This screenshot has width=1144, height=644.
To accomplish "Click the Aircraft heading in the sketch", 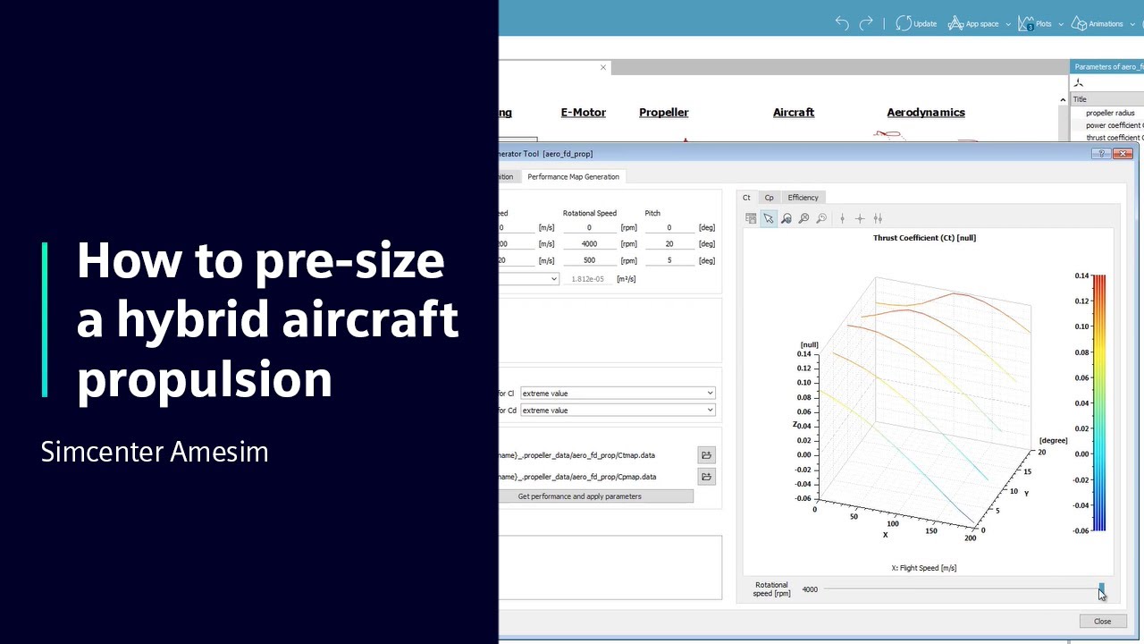I will coord(794,113).
